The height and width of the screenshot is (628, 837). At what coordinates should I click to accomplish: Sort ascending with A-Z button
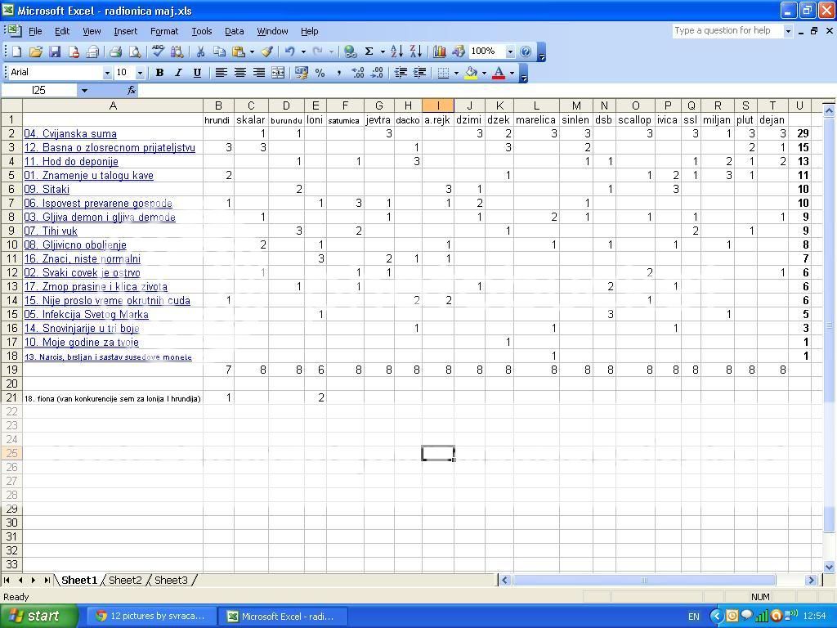[x=396, y=52]
